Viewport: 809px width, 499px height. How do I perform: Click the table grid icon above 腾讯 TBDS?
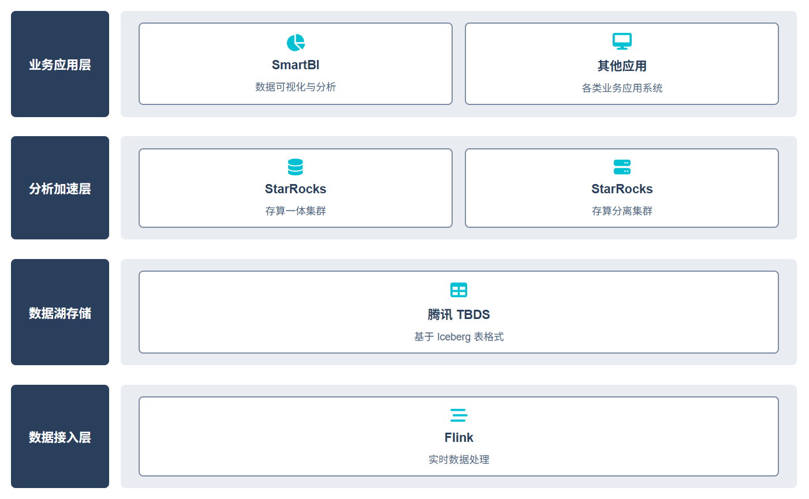point(458,290)
